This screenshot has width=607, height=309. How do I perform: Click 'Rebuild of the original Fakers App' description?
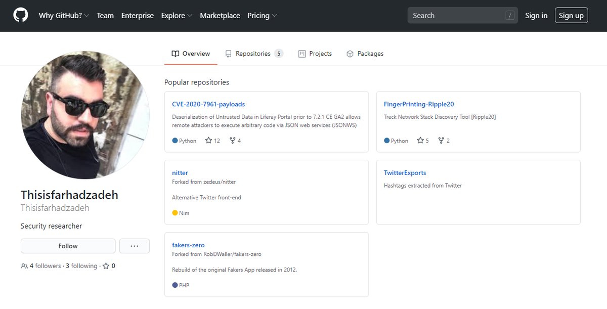pyautogui.click(x=234, y=270)
